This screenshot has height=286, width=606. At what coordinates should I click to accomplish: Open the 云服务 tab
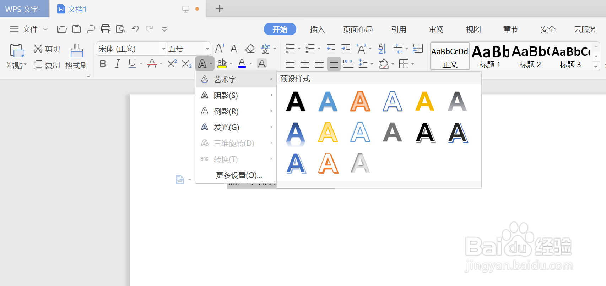(x=585, y=29)
